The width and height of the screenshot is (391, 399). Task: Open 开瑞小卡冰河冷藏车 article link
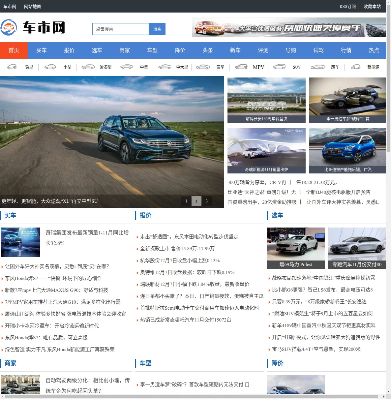click(52, 326)
